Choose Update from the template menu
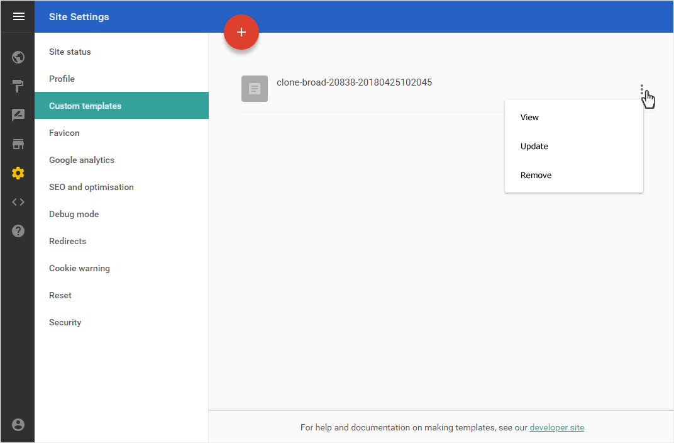The height and width of the screenshot is (443, 674). point(574,146)
